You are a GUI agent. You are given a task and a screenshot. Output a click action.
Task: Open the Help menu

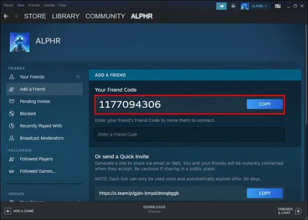[62, 5]
